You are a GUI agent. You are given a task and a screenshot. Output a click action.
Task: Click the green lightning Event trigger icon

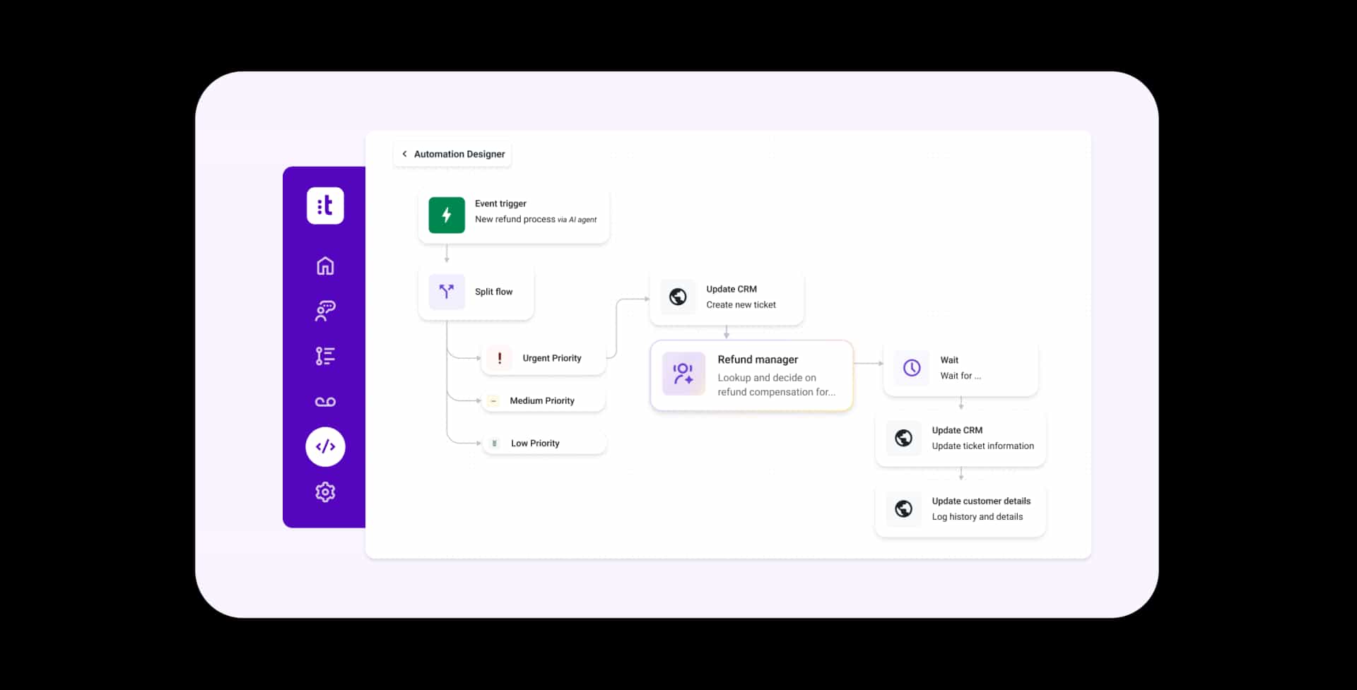[446, 215]
